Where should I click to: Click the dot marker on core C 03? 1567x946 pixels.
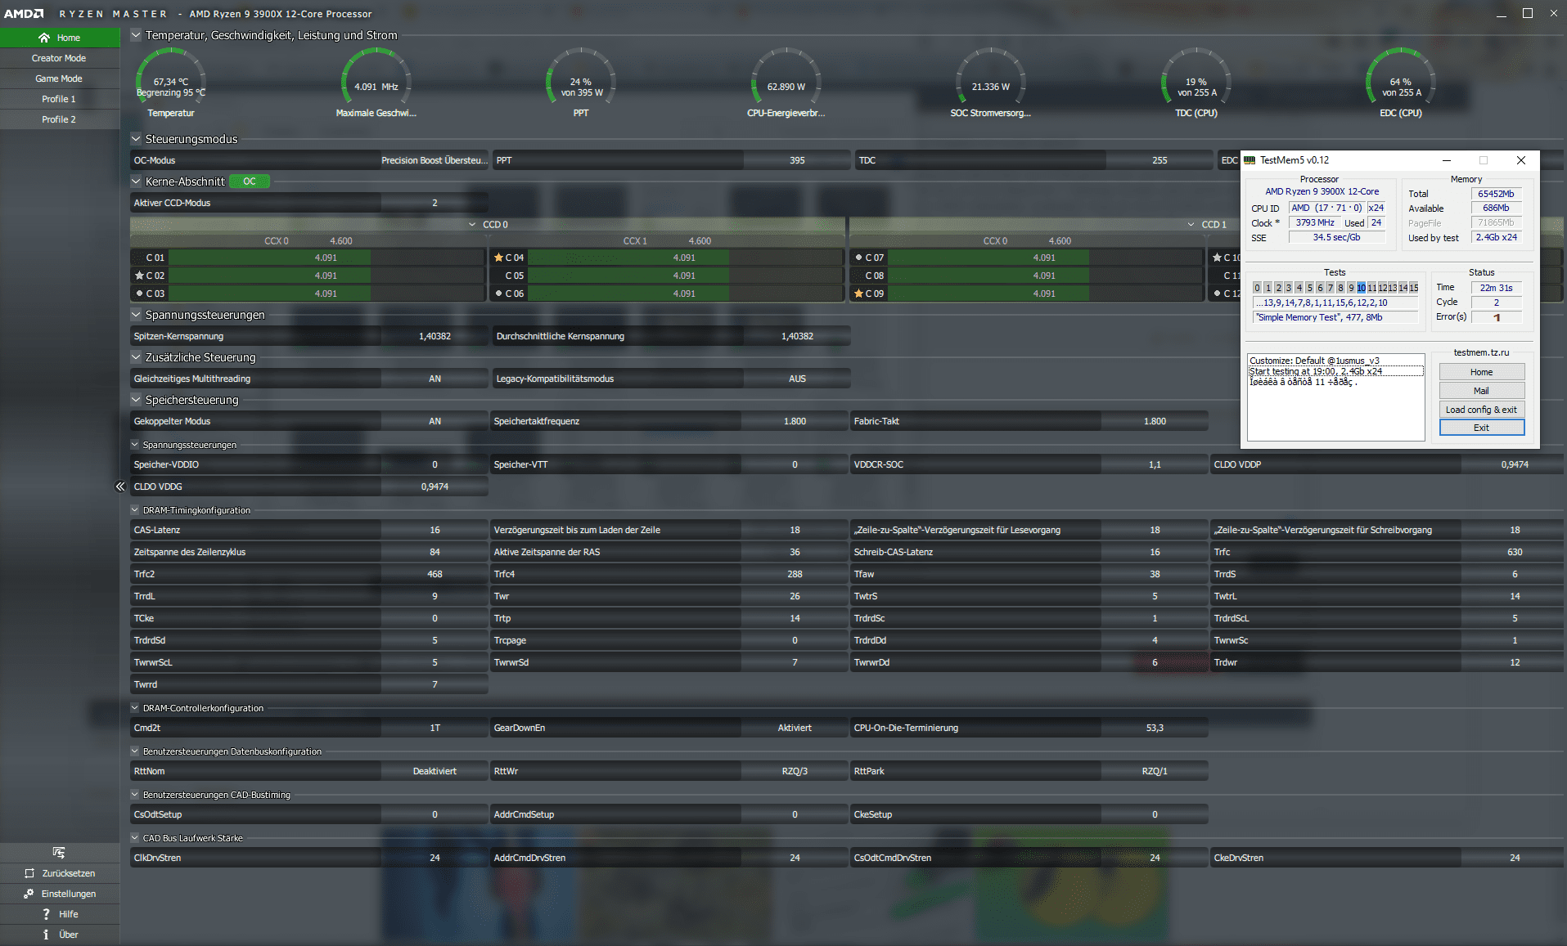click(x=139, y=294)
